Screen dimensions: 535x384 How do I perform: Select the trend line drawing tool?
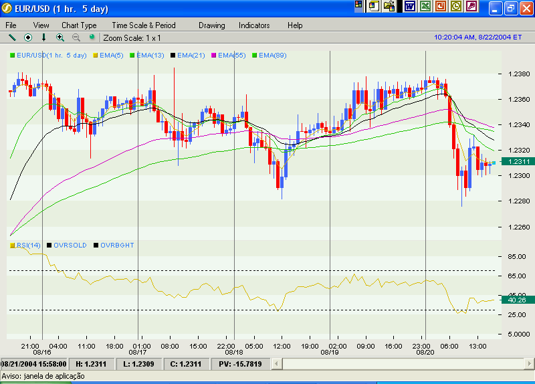point(12,37)
